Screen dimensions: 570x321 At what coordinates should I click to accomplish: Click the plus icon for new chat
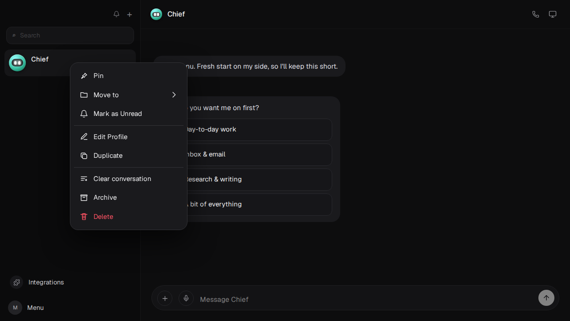[130, 15]
